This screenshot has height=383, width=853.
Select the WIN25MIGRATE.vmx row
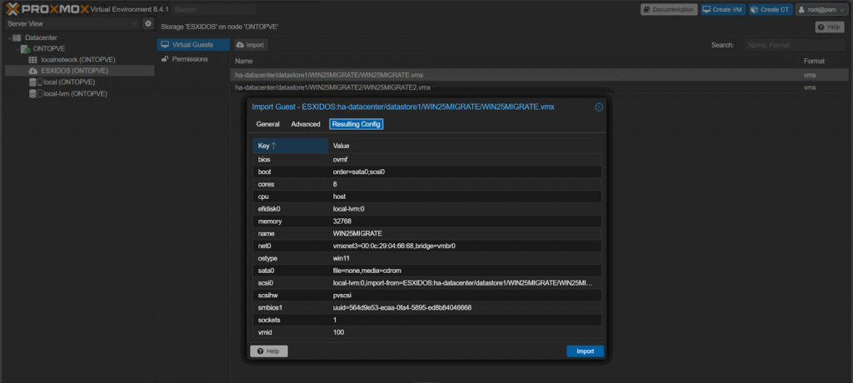click(x=539, y=75)
